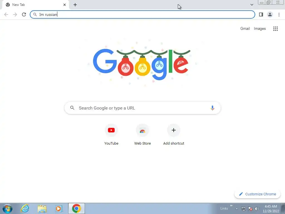The height and width of the screenshot is (214, 285).
Task: Show hidden tray icons arrow
Action: click(x=237, y=209)
